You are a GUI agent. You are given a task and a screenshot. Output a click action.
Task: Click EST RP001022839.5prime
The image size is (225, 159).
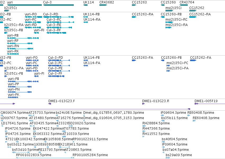pos(44,158)
